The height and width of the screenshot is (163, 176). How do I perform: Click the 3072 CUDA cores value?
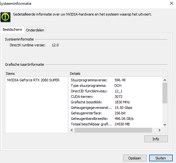[119, 97]
